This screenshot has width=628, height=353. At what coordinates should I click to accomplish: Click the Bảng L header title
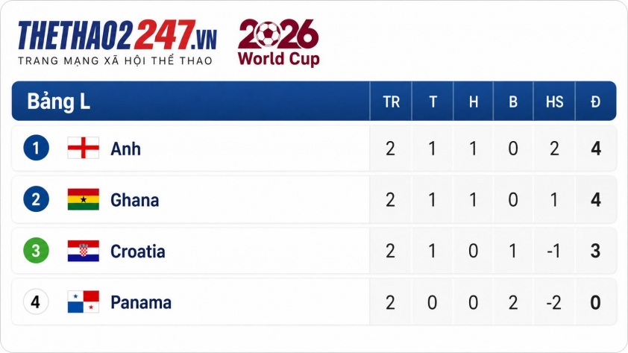(58, 101)
